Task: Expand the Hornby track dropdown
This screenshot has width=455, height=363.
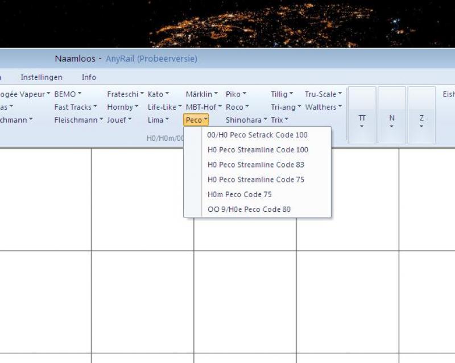Action: tap(122, 107)
